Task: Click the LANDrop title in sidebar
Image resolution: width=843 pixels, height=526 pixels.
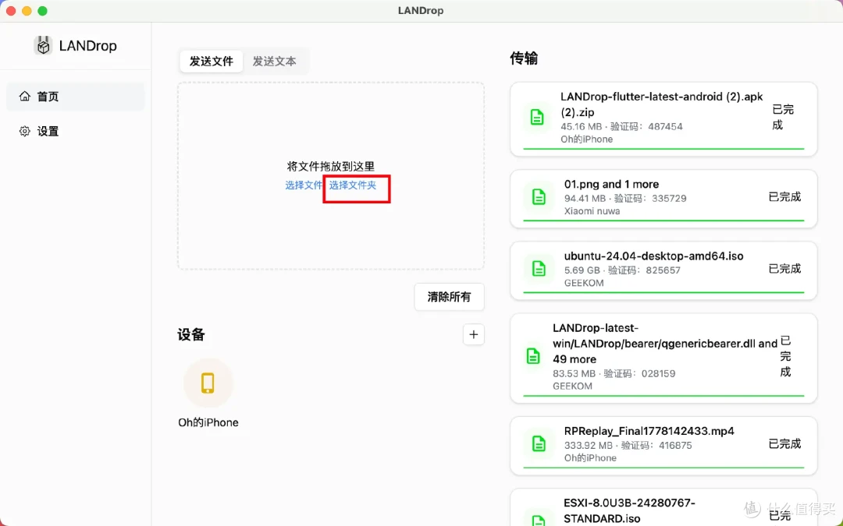Action: pos(87,46)
